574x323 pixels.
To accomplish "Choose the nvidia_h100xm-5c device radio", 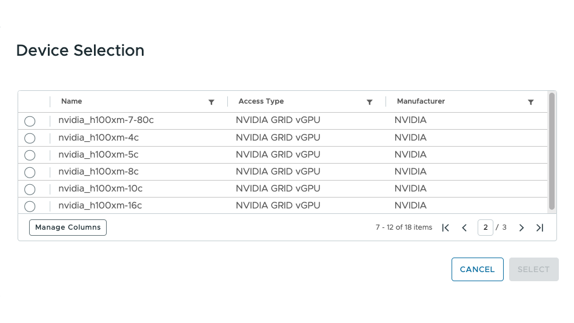I will [30, 155].
